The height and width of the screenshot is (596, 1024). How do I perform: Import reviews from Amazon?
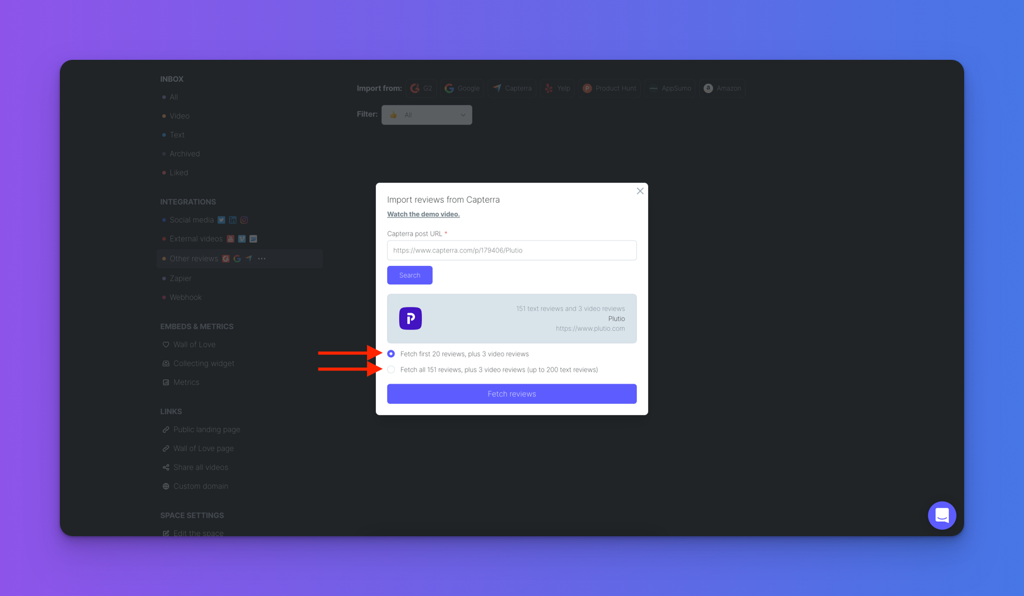pyautogui.click(x=723, y=88)
